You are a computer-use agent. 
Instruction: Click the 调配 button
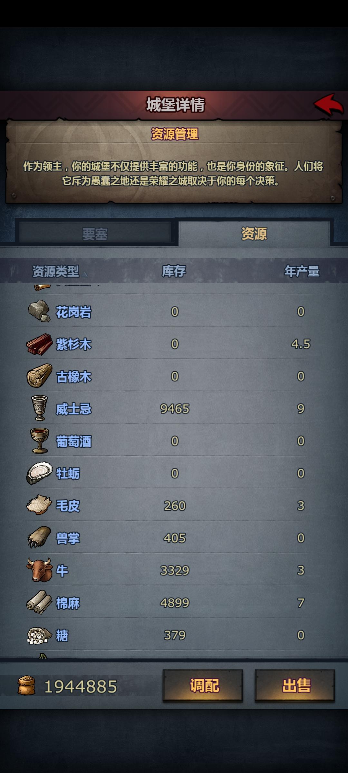tap(203, 685)
